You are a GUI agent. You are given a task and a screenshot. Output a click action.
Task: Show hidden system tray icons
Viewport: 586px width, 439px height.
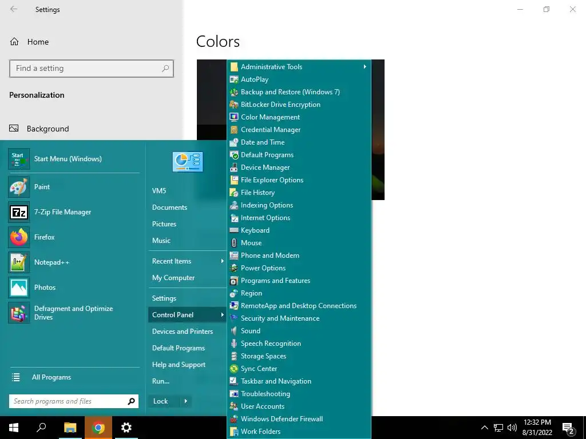[484, 428]
